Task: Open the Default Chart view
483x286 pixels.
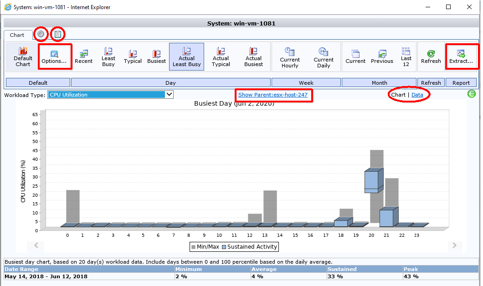Action: (23, 56)
